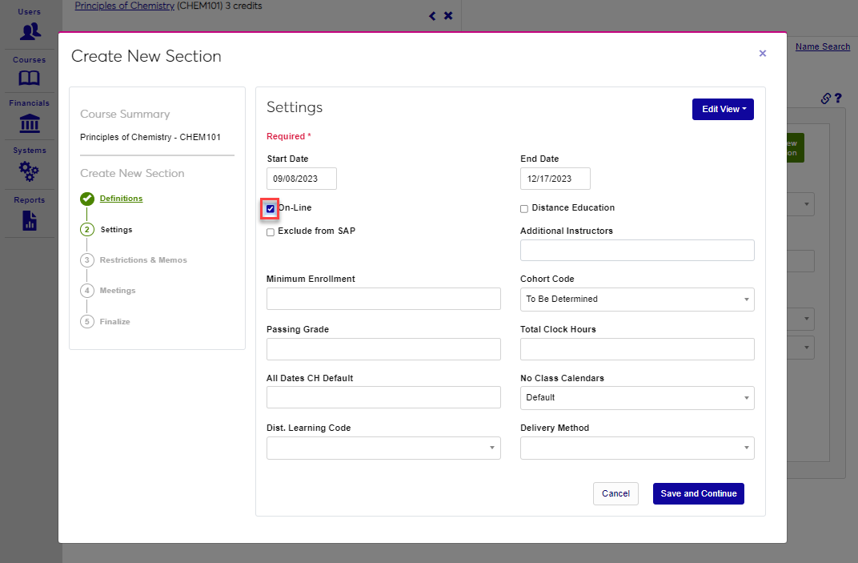Open the Financials bank icon
Screen dimensions: 858x563
[30, 123]
